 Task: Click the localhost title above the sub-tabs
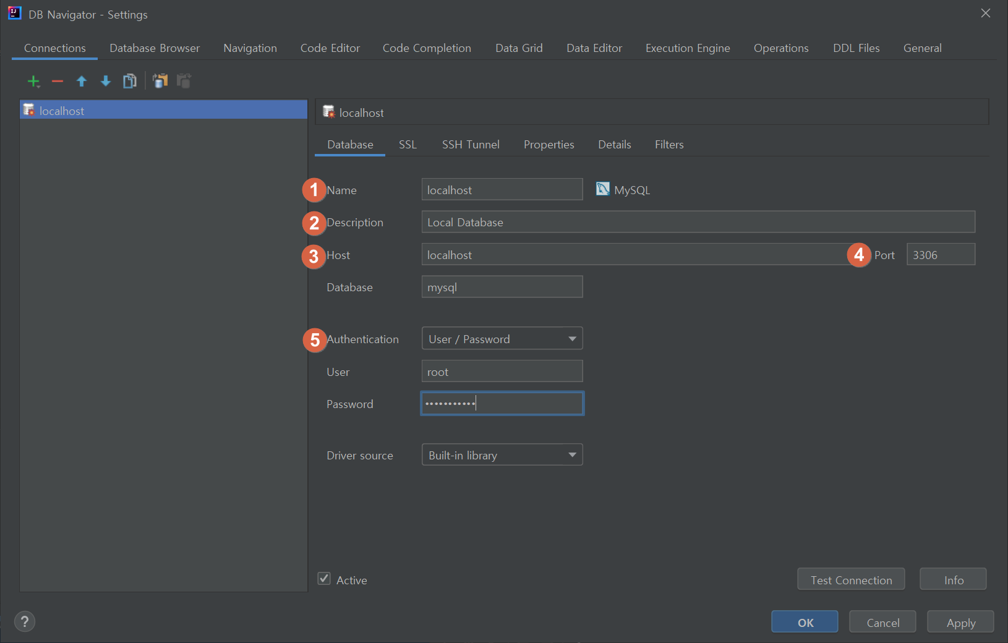[362, 113]
